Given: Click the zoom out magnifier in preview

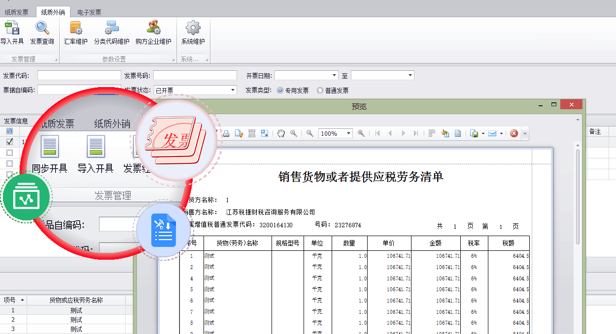Looking at the screenshot, I should pos(310,133).
